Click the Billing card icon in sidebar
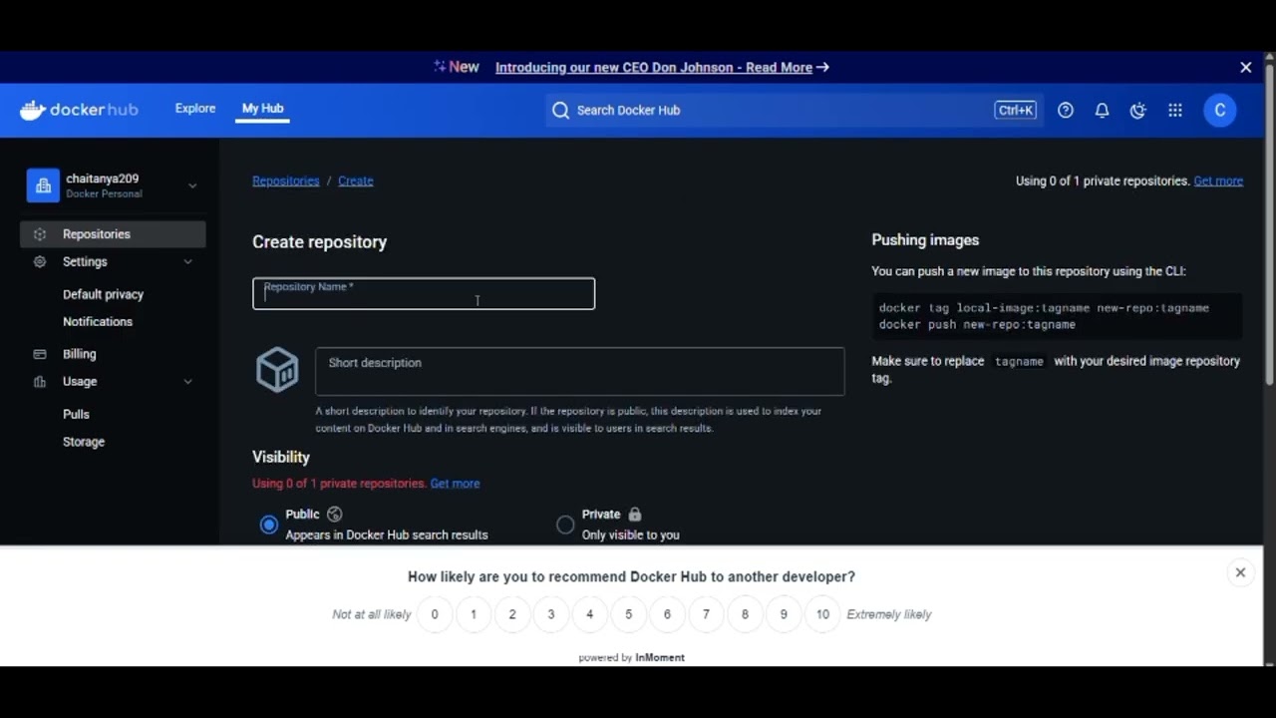The height and width of the screenshot is (718, 1276). click(40, 354)
